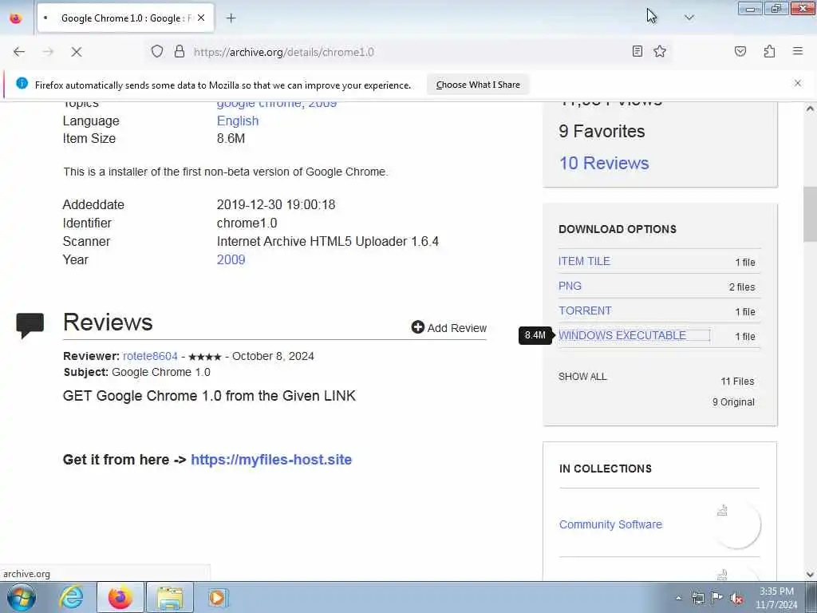This screenshot has height=613, width=817.
Task: Show hidden tray icons arrow
Action: (x=678, y=598)
